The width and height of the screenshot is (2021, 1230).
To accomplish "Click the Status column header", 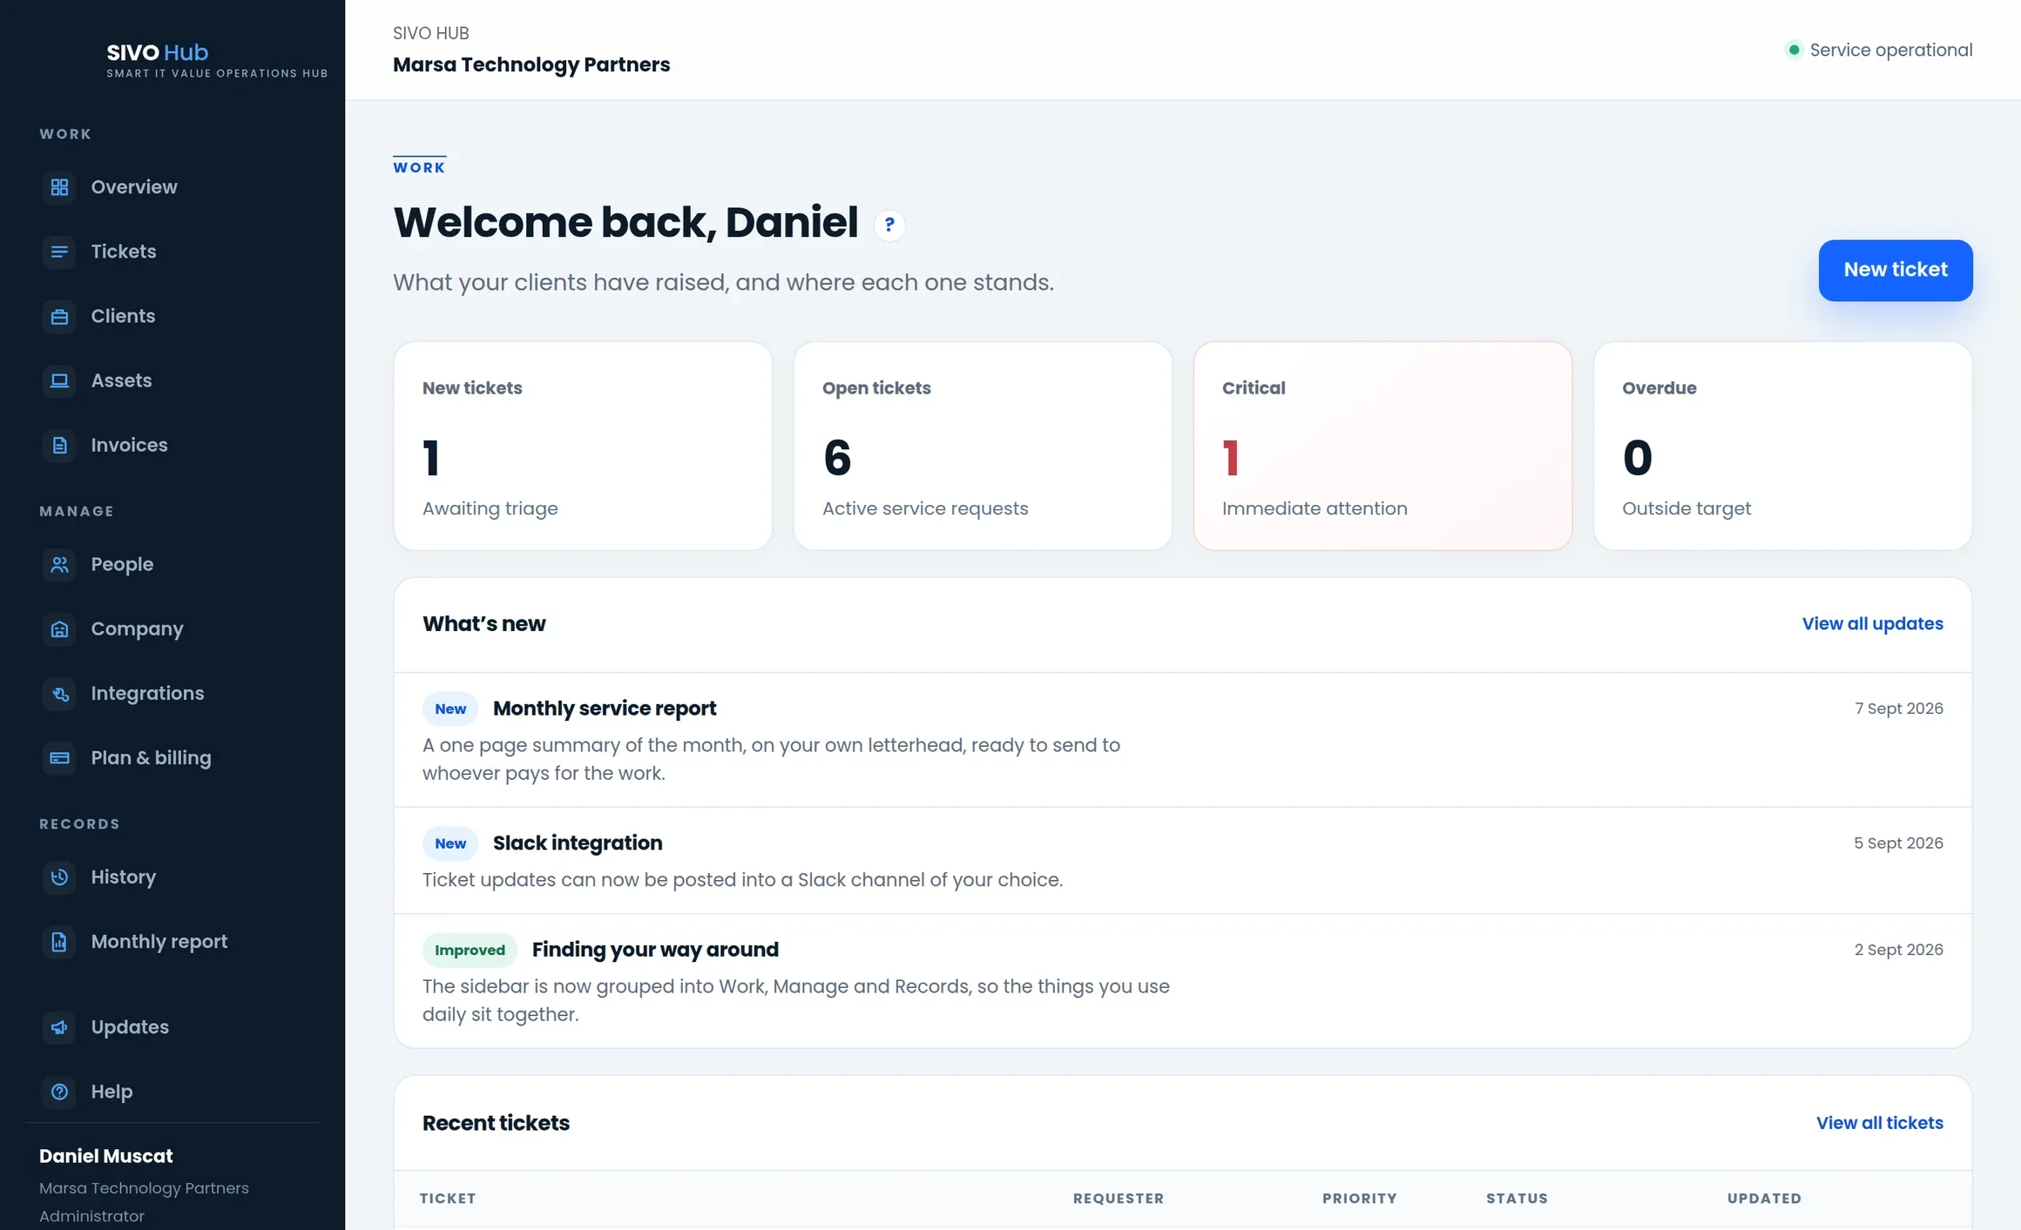I will (1517, 1199).
